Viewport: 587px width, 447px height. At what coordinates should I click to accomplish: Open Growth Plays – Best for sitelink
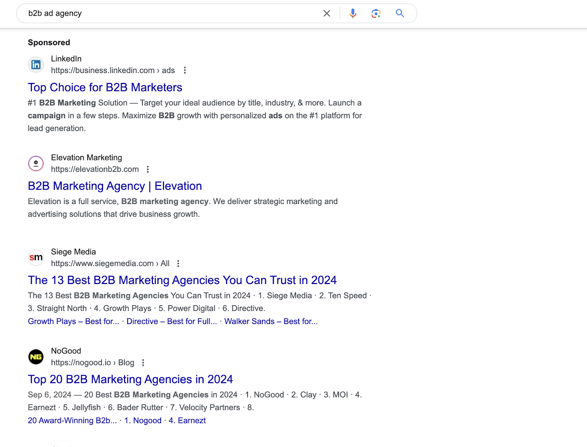(x=73, y=321)
